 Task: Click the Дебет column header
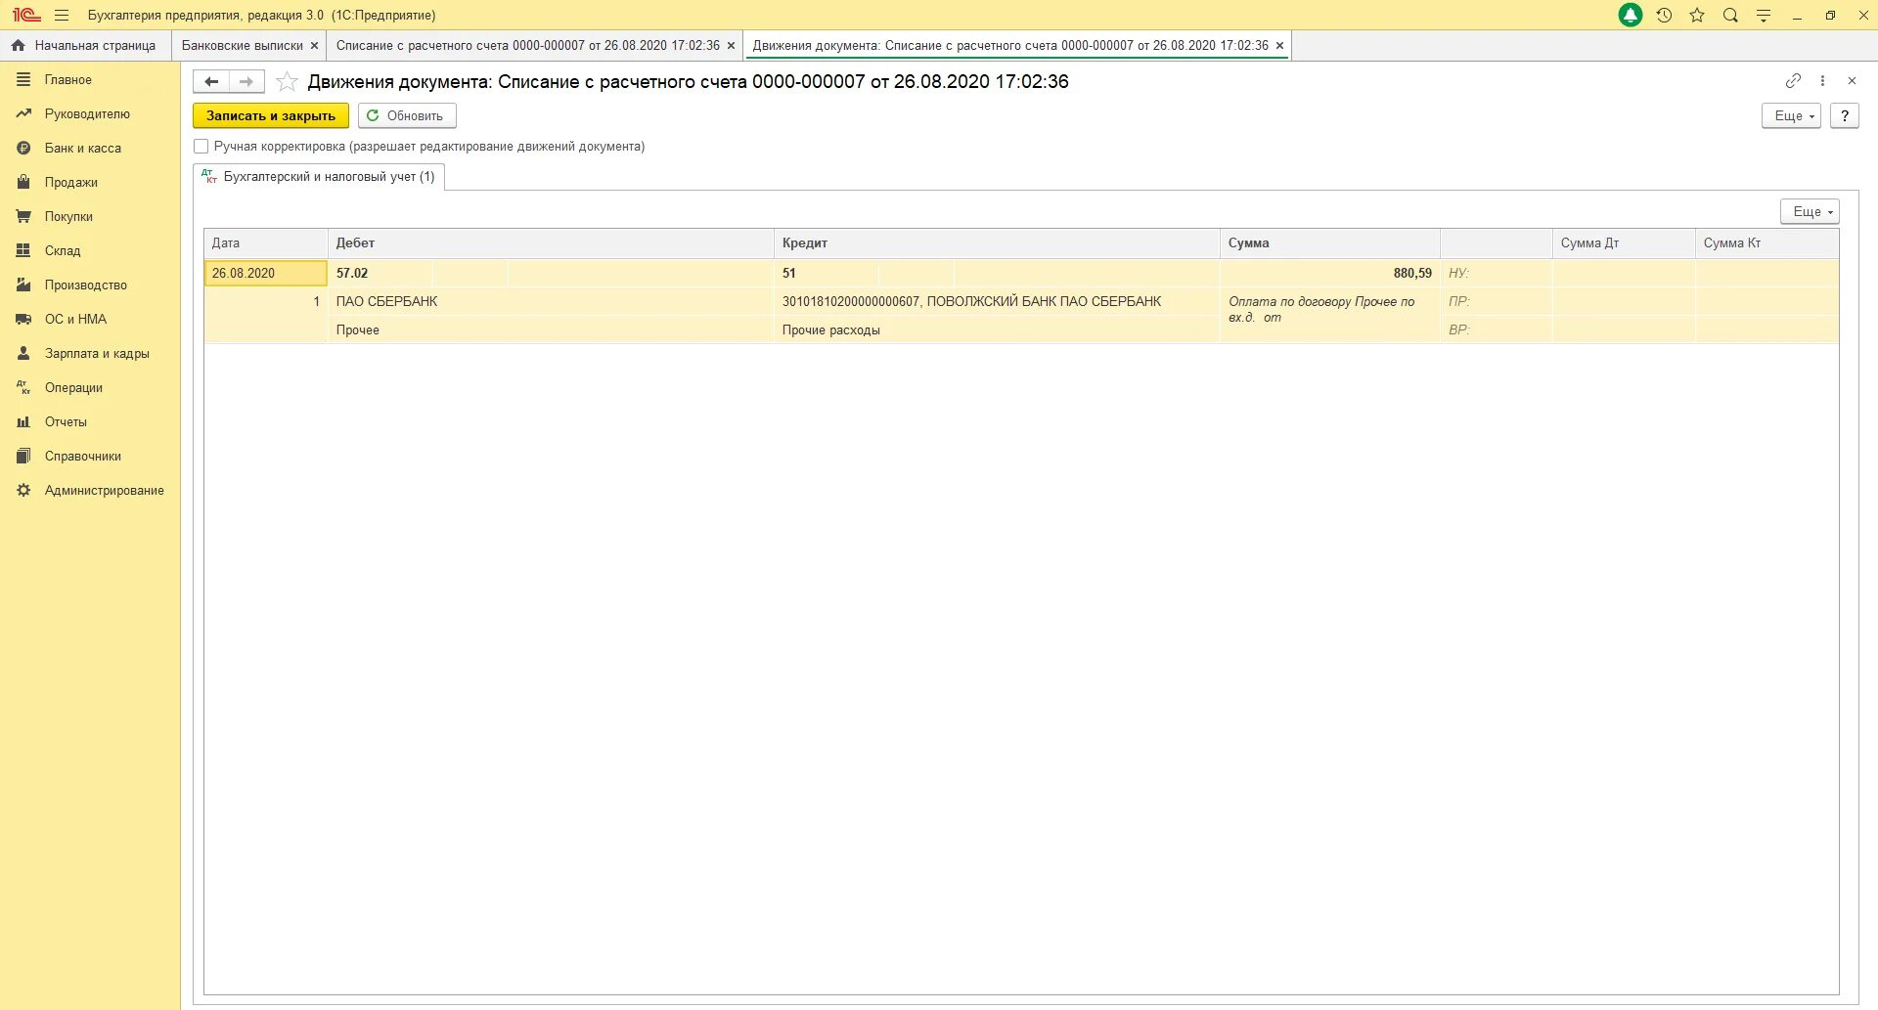(x=551, y=243)
